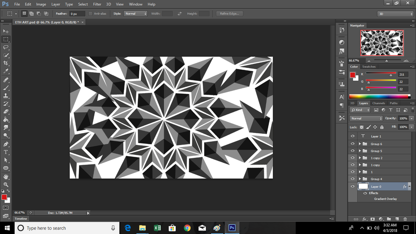Toggle visibility of Group 6
Screen dimensions: 416x234
353,144
